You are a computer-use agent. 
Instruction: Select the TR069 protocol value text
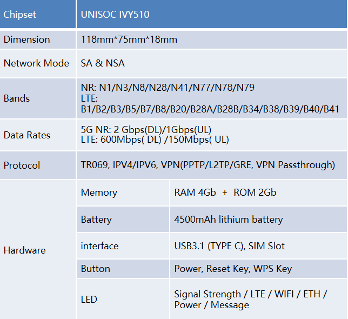pyautogui.click(x=208, y=165)
